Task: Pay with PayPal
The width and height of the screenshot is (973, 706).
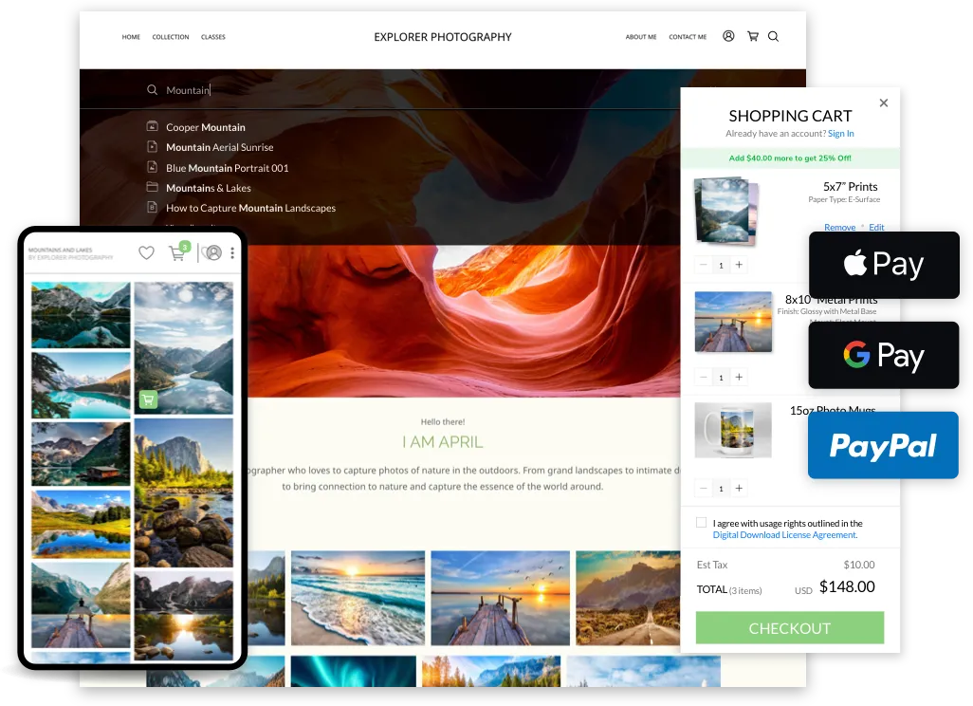Action: (x=883, y=445)
